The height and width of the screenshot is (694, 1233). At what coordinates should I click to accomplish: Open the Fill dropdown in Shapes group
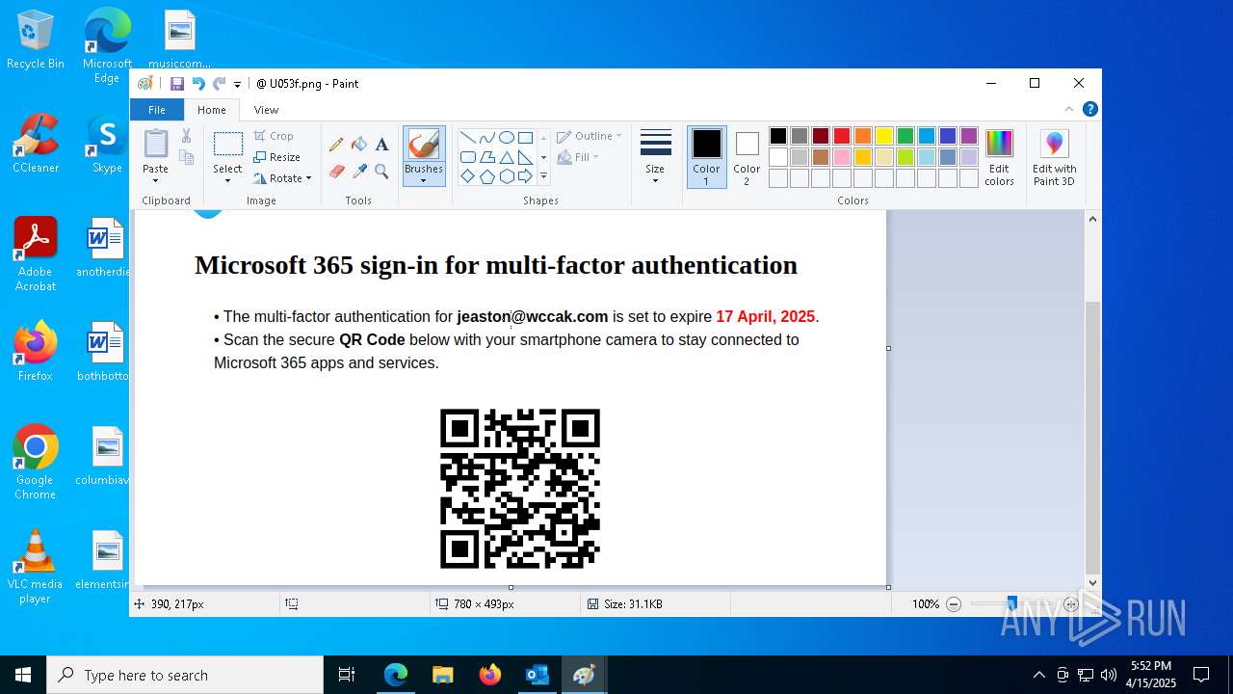click(578, 157)
